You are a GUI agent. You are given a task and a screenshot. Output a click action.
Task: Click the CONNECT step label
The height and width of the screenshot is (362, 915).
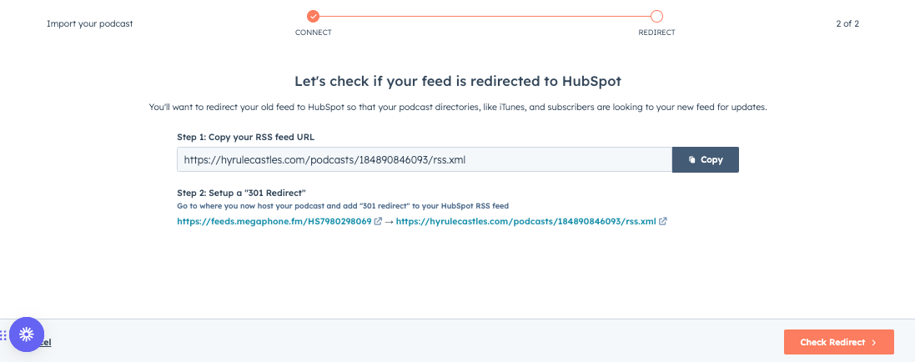[314, 33]
